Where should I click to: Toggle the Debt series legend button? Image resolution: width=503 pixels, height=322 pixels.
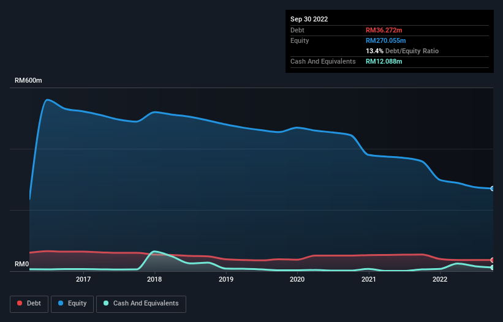point(29,304)
